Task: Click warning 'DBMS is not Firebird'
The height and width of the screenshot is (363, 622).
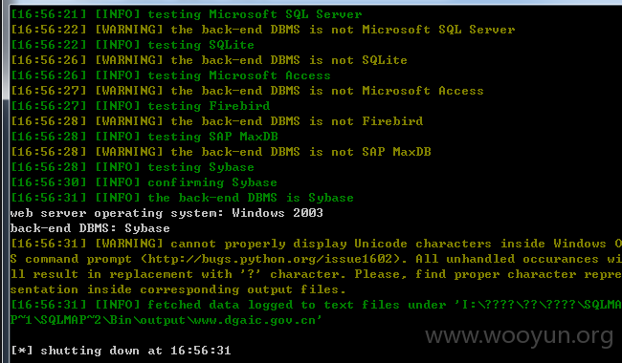Action: tap(216, 121)
